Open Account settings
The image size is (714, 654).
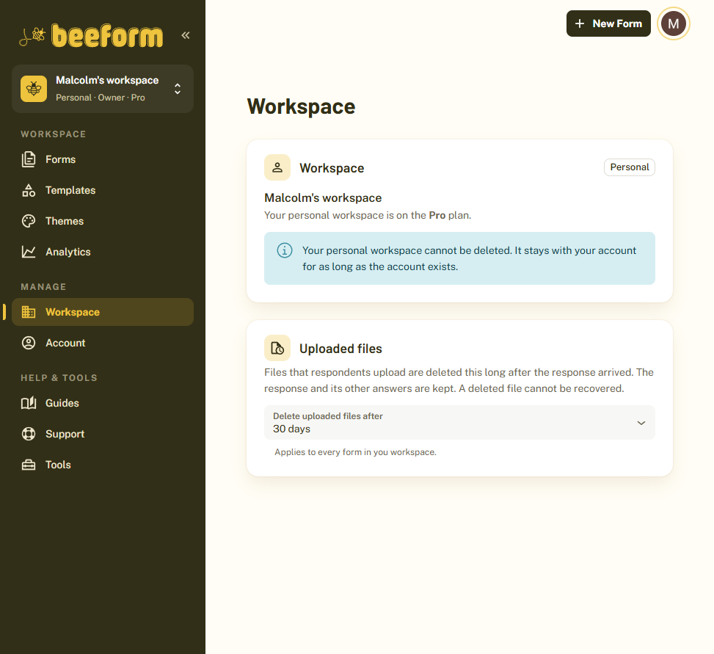coord(103,343)
